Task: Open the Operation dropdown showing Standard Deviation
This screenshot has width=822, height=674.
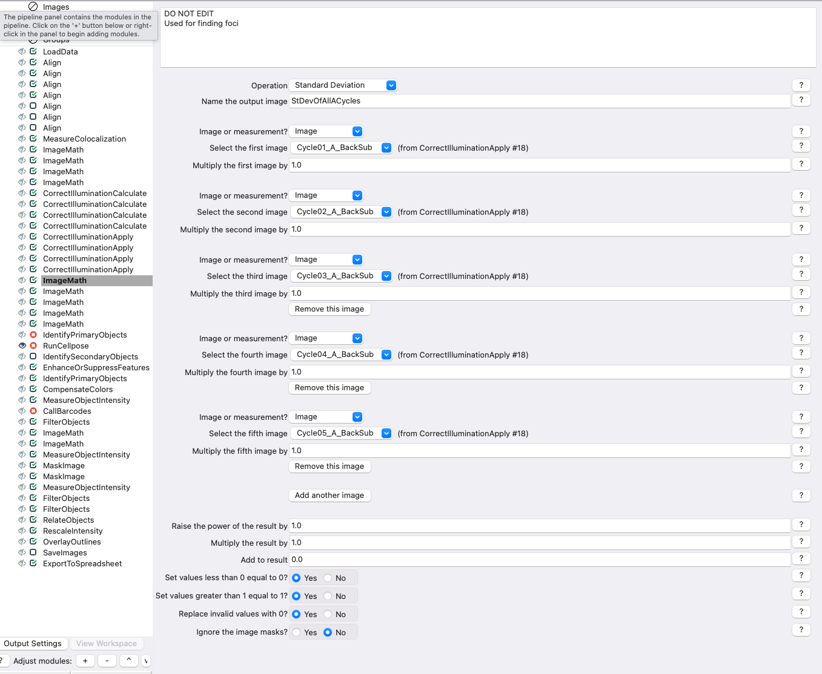Action: point(342,85)
